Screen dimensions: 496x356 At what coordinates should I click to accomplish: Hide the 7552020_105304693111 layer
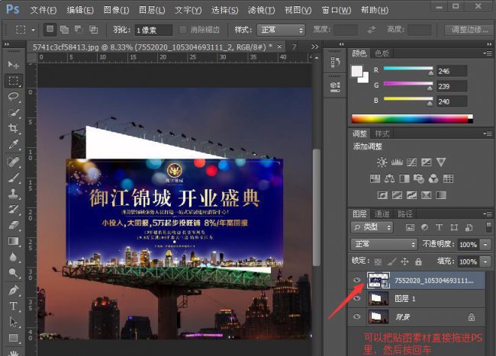(x=357, y=281)
